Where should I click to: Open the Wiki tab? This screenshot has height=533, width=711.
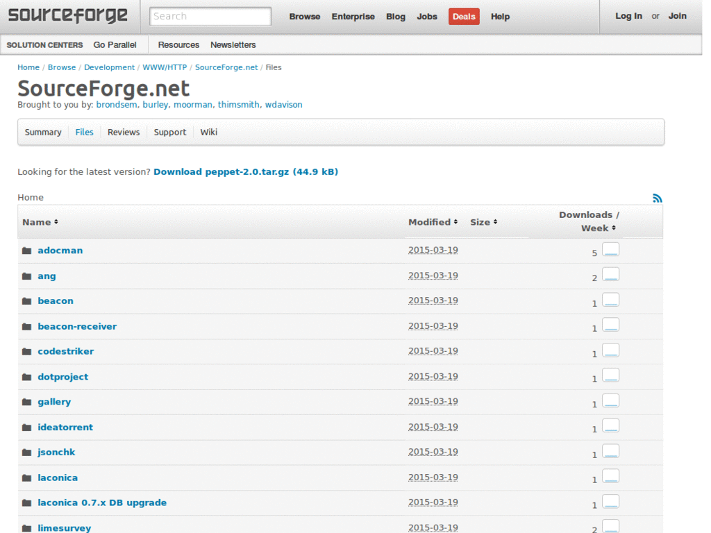(208, 133)
